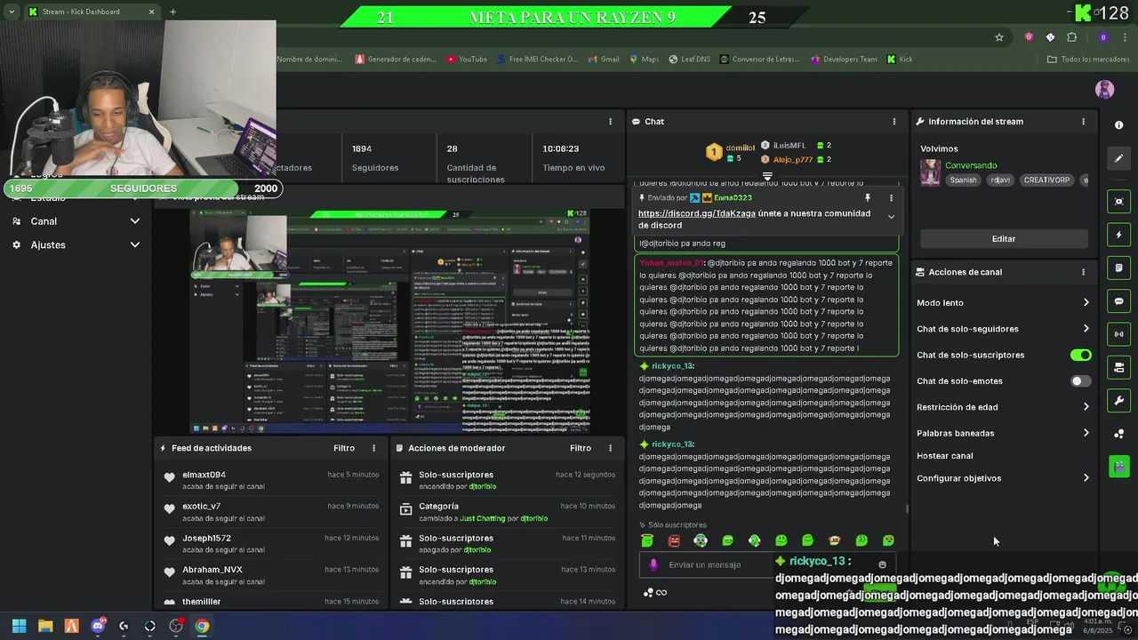Screen dimensions: 1138x640
Task: Open the Gmail bookmark
Action: click(x=604, y=60)
